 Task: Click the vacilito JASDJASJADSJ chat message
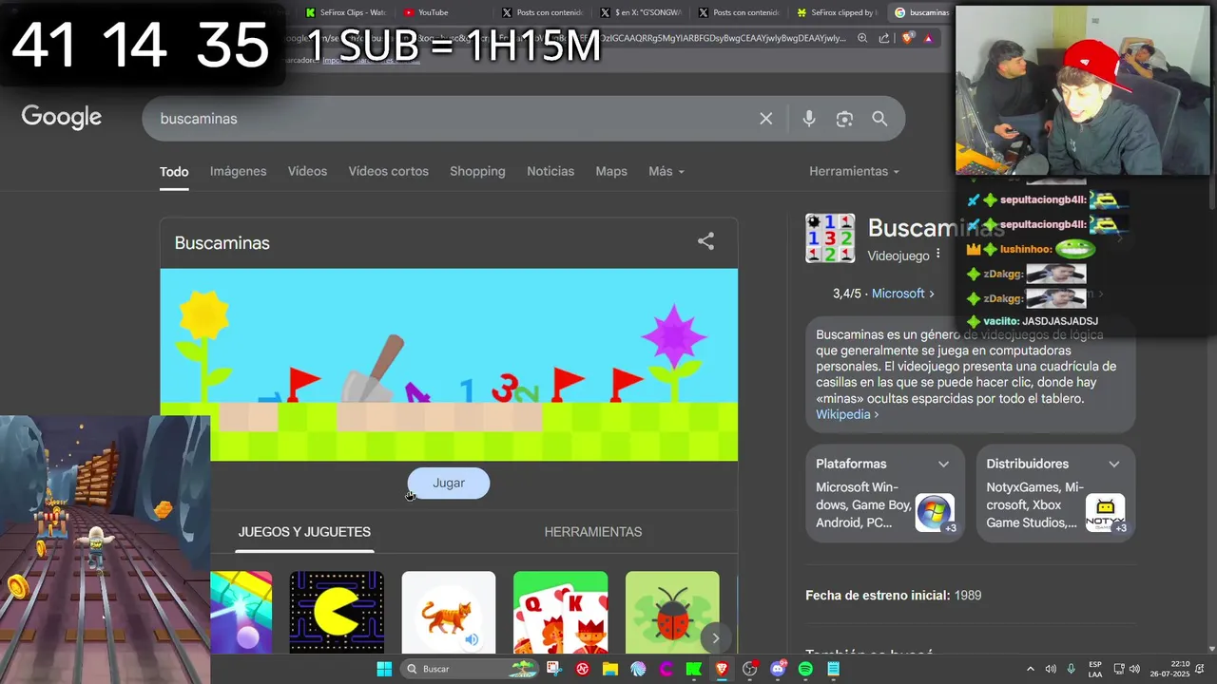(1033, 321)
